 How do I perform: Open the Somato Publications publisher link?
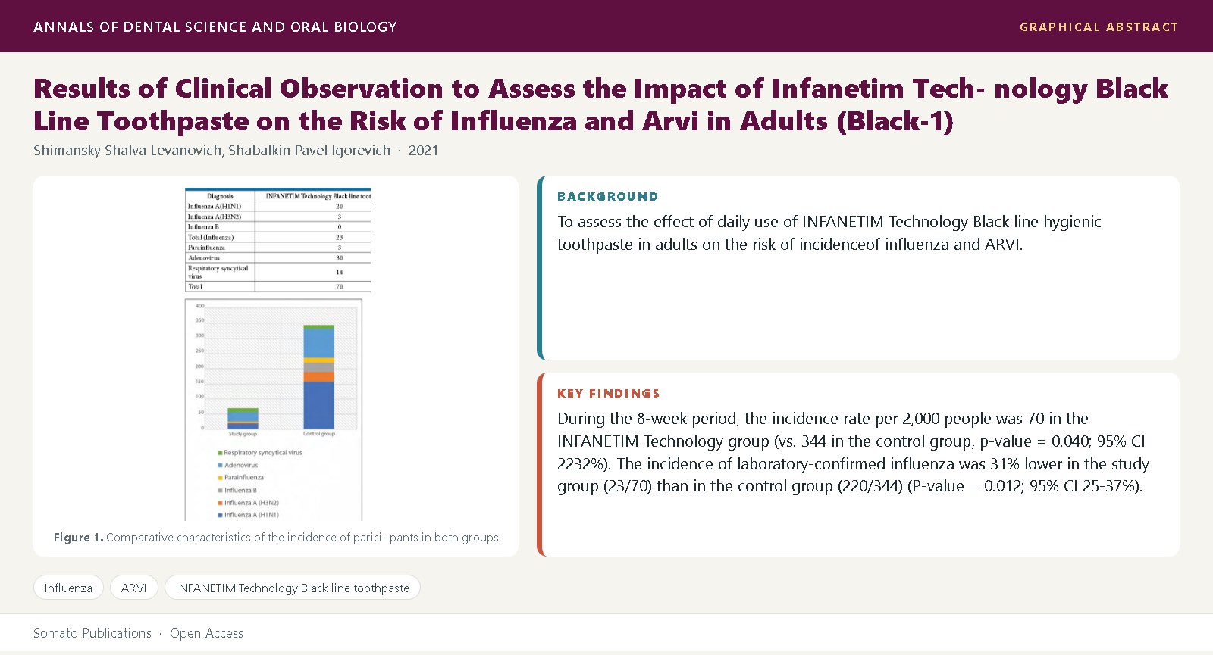(92, 633)
